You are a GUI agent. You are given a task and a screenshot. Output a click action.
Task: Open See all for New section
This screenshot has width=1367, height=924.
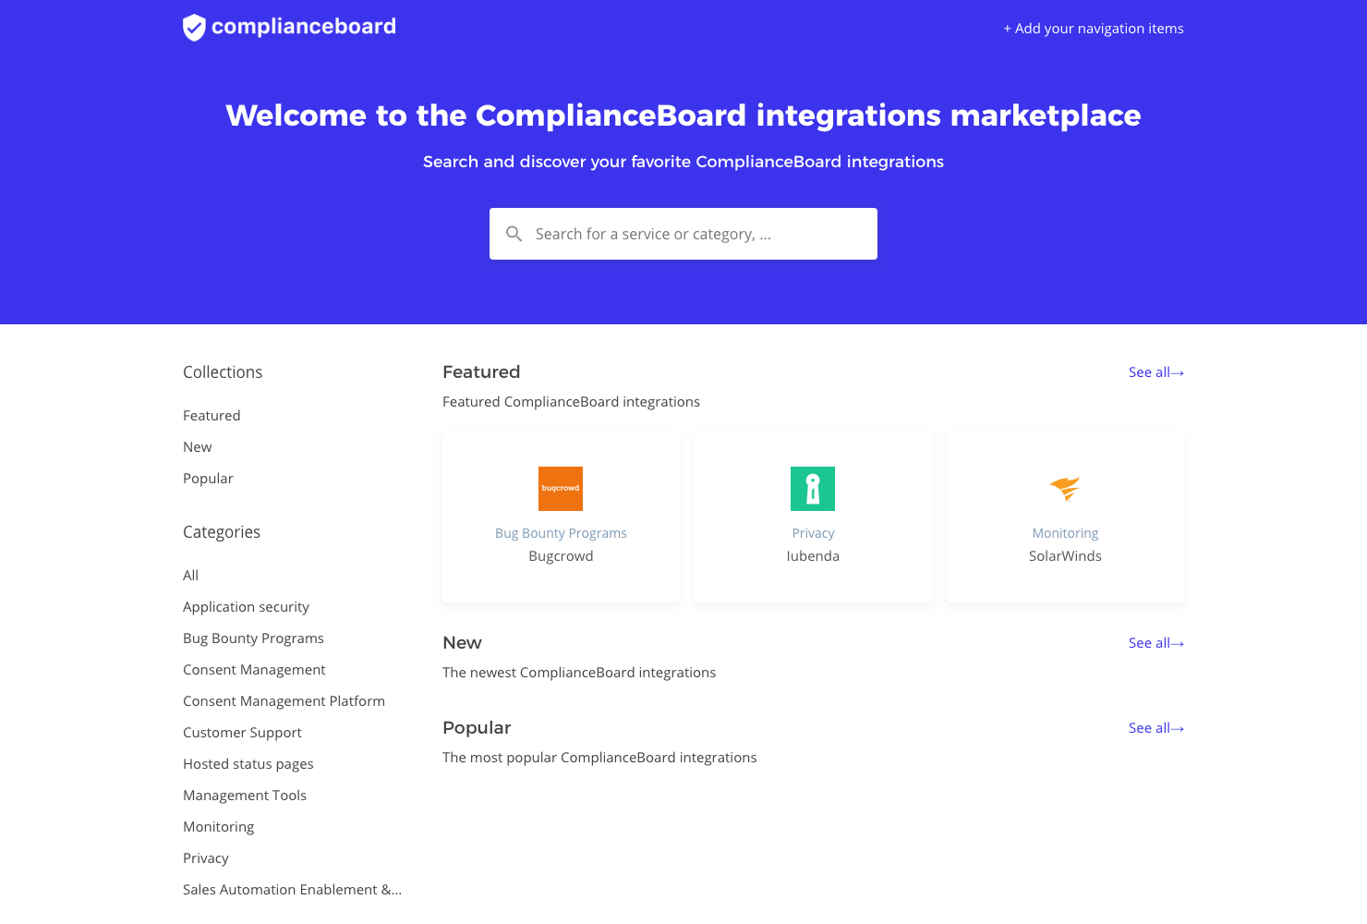coord(1156,643)
